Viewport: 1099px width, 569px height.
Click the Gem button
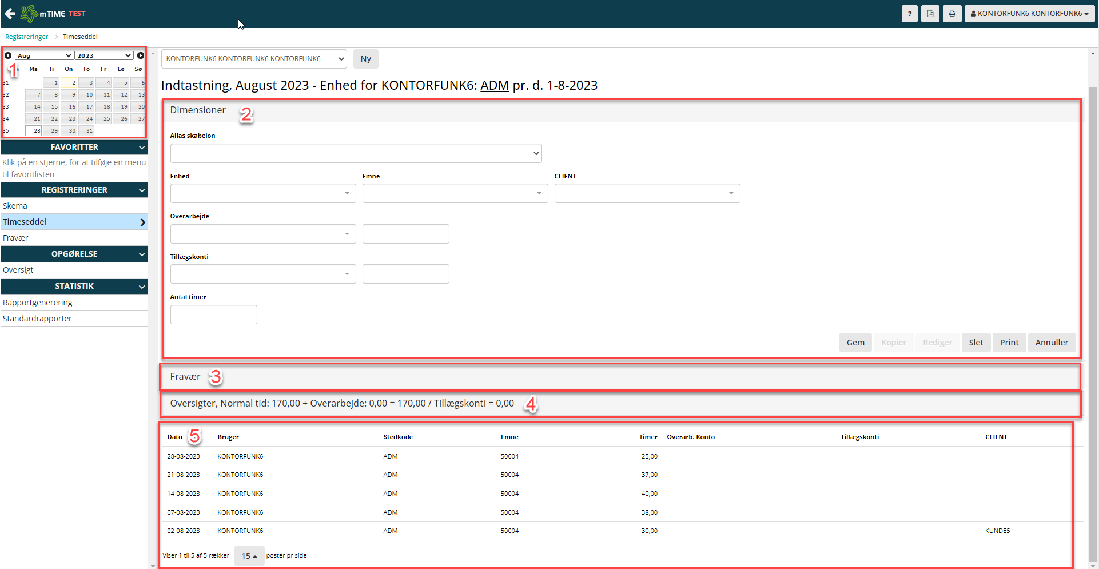(855, 343)
